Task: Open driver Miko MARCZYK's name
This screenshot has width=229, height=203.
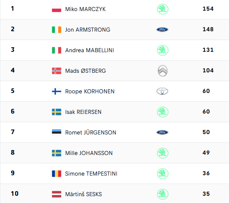Action: click(85, 9)
